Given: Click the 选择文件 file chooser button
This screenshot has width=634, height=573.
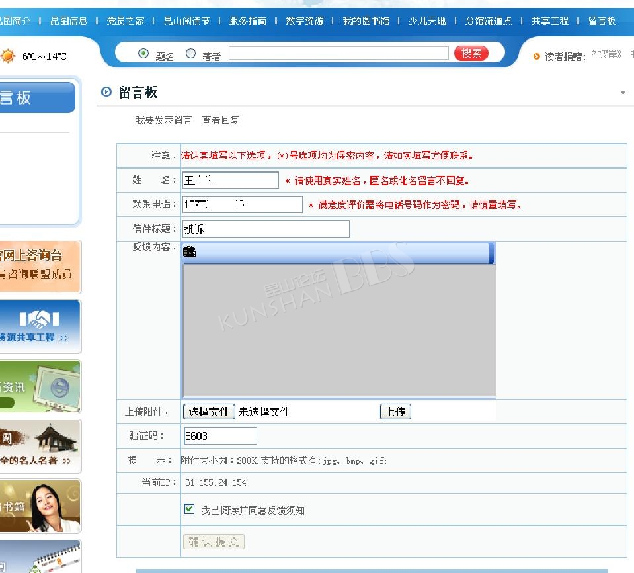Looking at the screenshot, I should point(209,412).
